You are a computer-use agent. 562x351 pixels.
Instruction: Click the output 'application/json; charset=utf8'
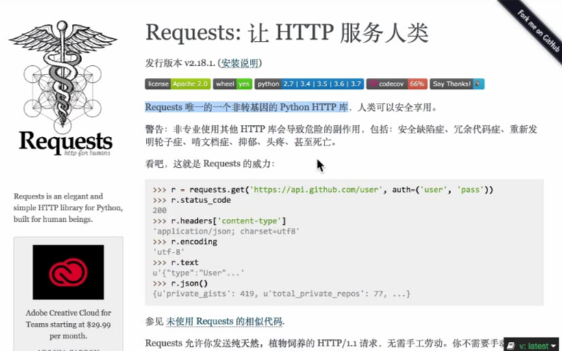pos(226,231)
